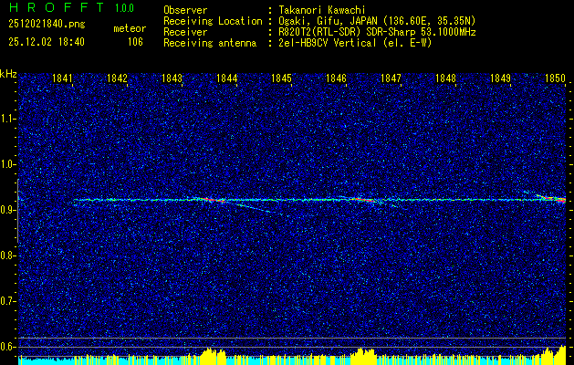The height and width of the screenshot is (365, 574).
Task: Click the Receiving Location label
Action: click(213, 21)
